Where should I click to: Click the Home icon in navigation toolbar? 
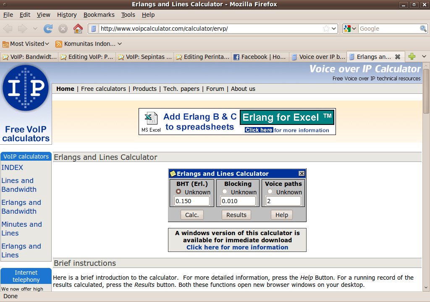[78, 29]
